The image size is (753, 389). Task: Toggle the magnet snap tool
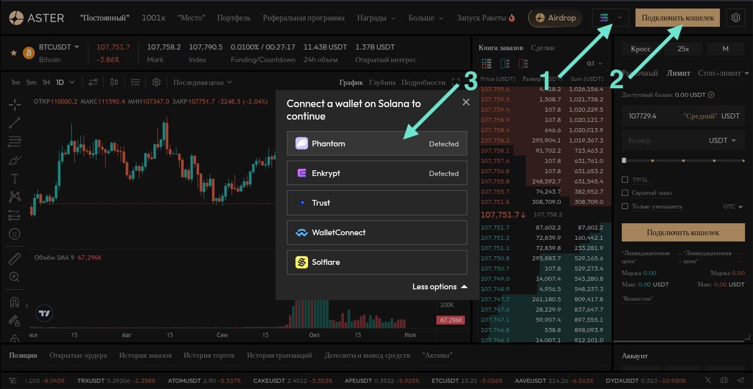coord(15,302)
